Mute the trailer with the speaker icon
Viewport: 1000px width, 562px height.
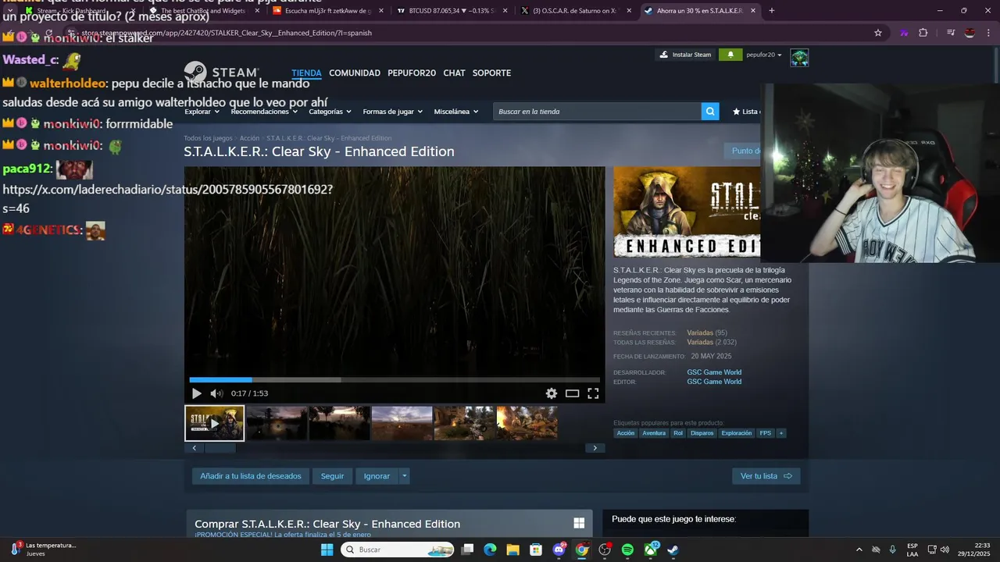coord(216,393)
